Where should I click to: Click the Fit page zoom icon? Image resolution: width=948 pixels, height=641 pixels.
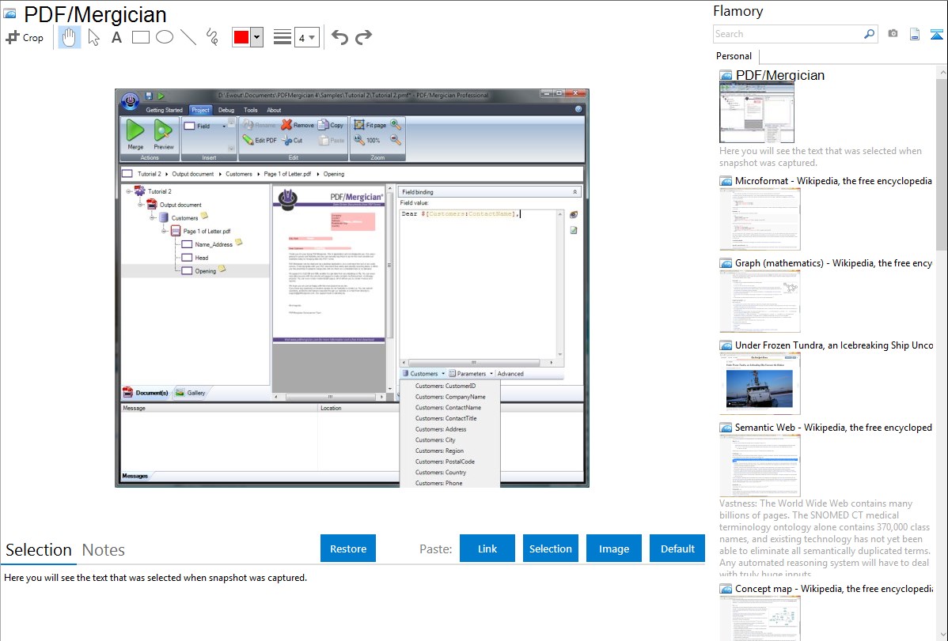pyautogui.click(x=358, y=124)
